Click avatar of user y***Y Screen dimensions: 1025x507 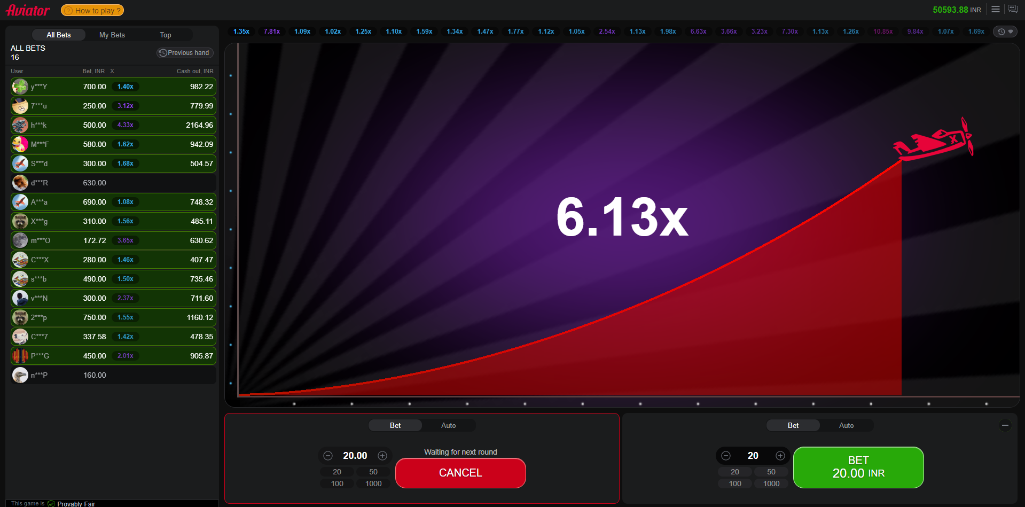(20, 87)
